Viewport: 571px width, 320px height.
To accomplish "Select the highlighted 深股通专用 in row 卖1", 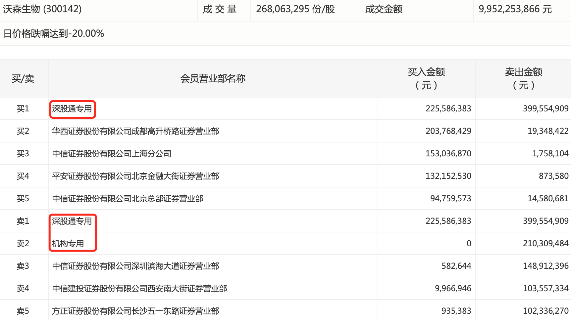I will click(72, 221).
